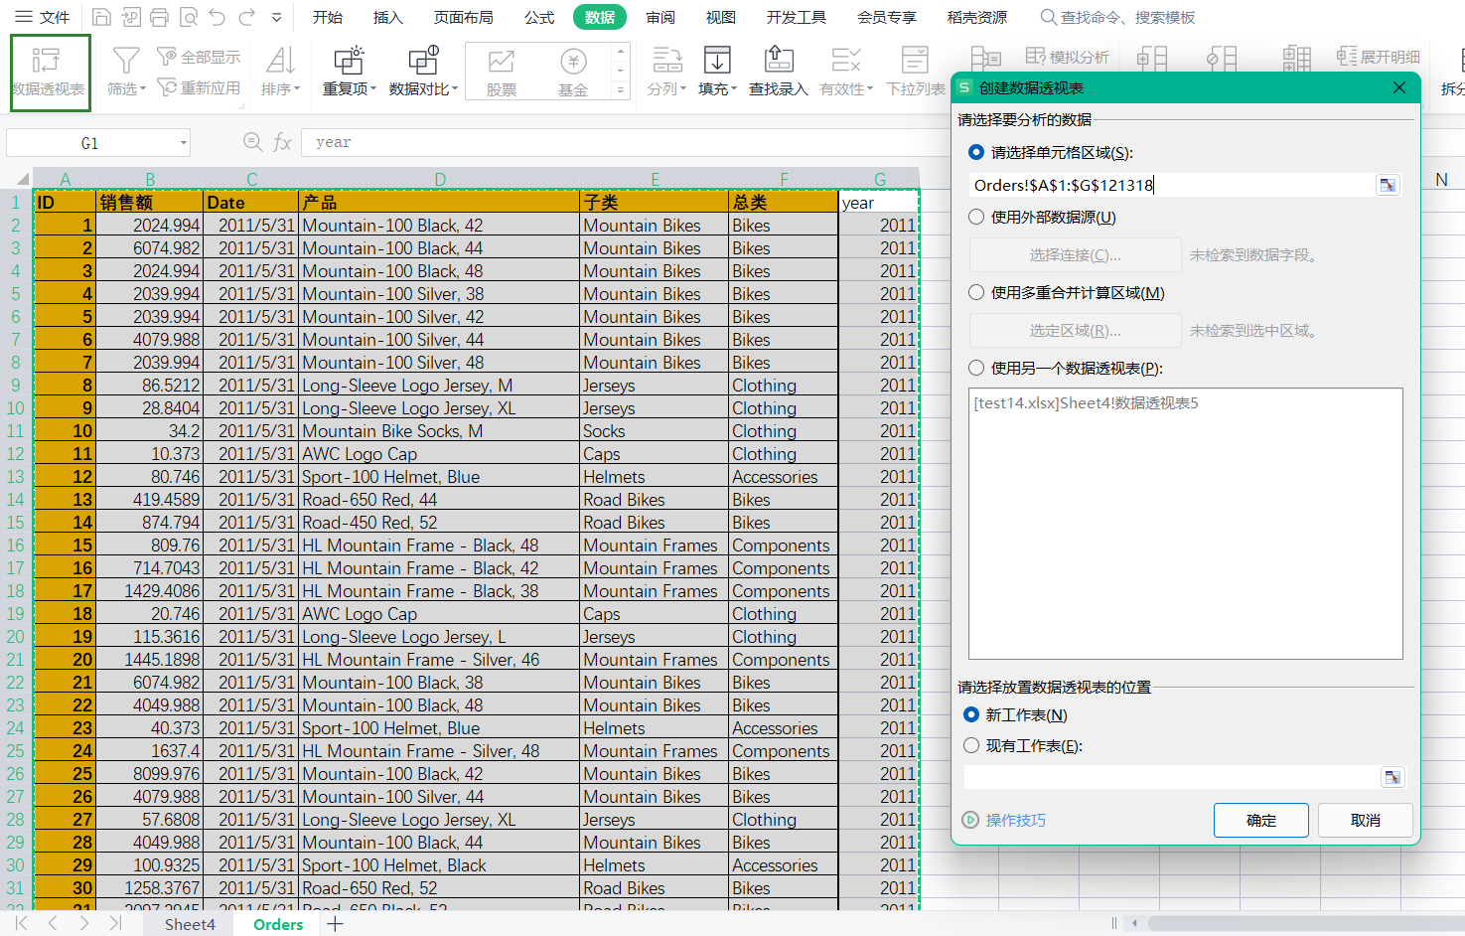Select 请选择单元格区域 radio option
Screen dimensions: 1465x936
976,153
